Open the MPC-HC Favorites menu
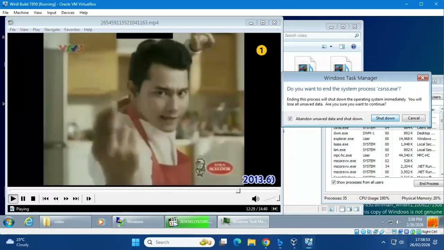This screenshot has width=444, height=250. (x=72, y=30)
